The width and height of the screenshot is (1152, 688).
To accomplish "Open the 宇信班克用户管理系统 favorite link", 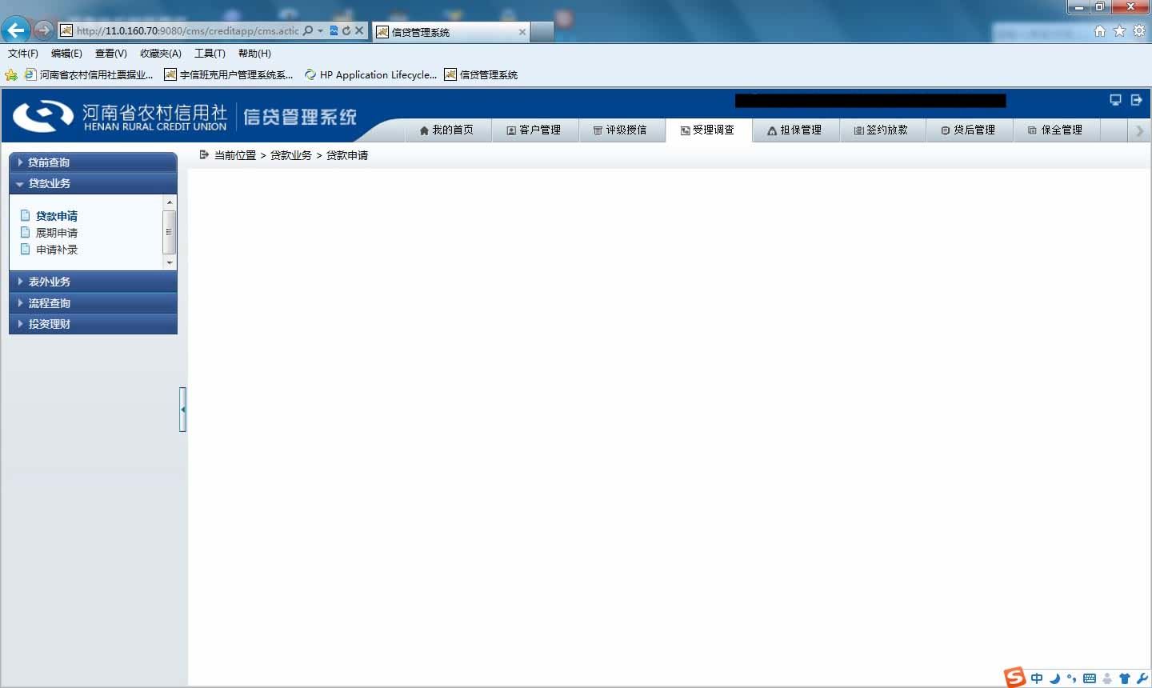I will pos(229,74).
